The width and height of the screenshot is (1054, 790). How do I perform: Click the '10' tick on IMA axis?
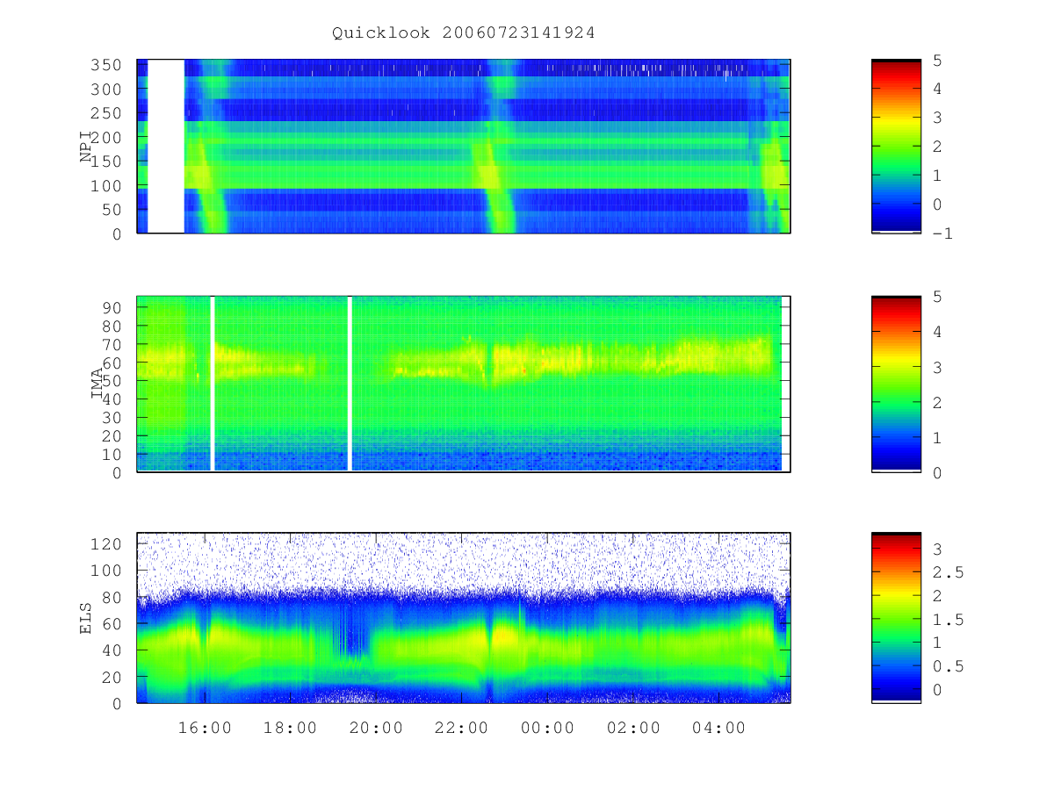[112, 454]
